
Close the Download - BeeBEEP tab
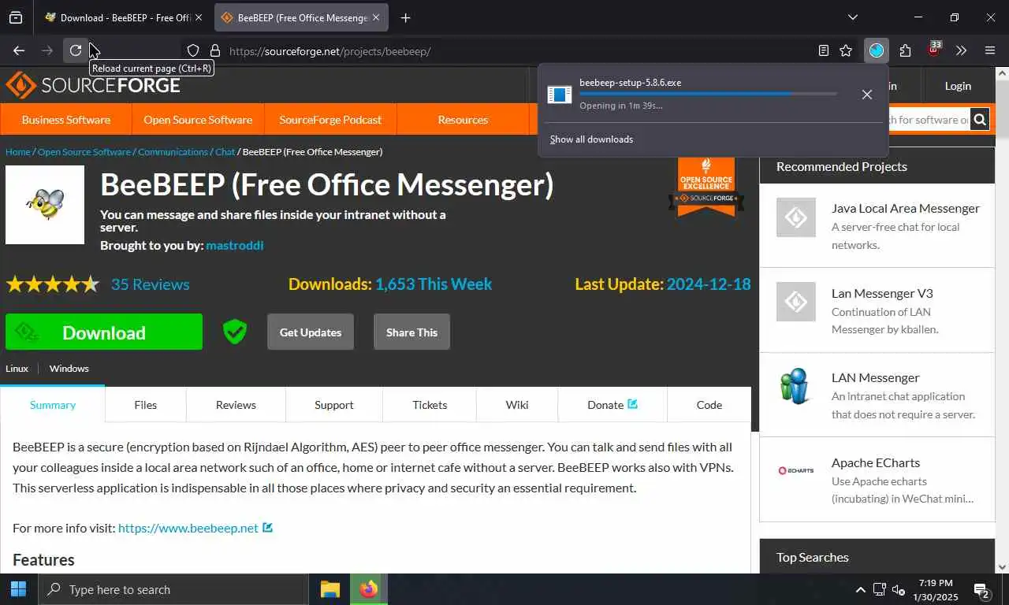pyautogui.click(x=198, y=17)
